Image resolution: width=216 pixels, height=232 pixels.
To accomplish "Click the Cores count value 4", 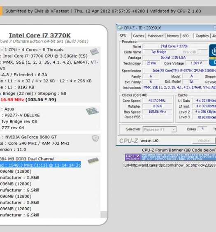I will point(202,129).
